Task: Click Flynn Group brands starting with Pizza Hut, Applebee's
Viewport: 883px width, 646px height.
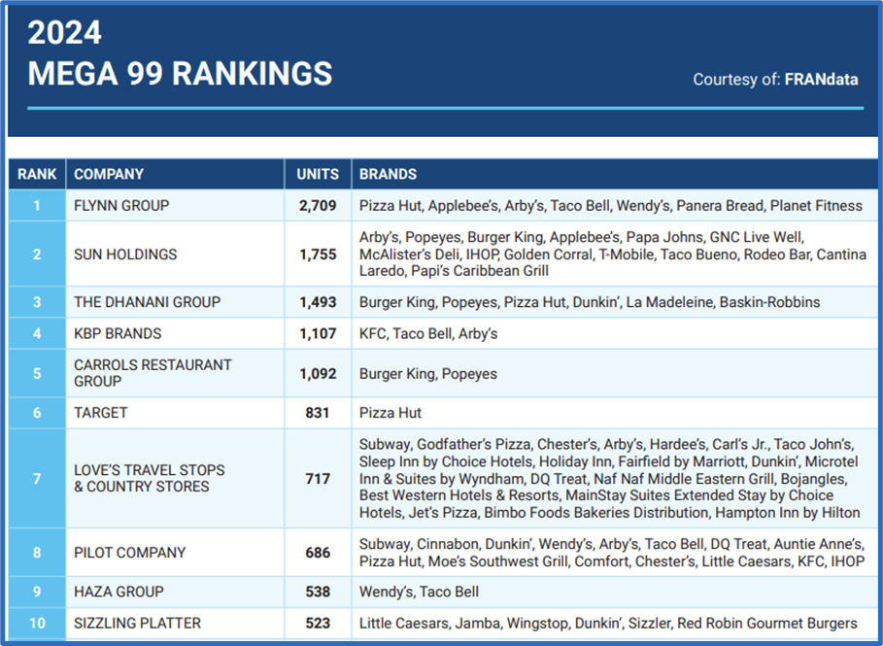Action: pos(614,206)
